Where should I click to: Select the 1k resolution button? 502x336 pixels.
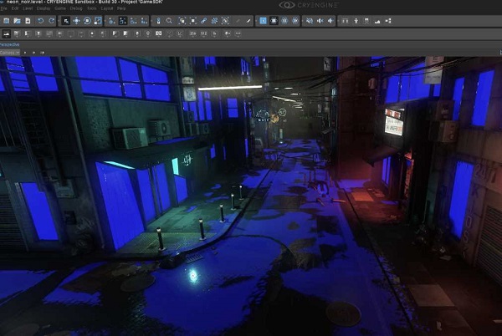(x=214, y=33)
